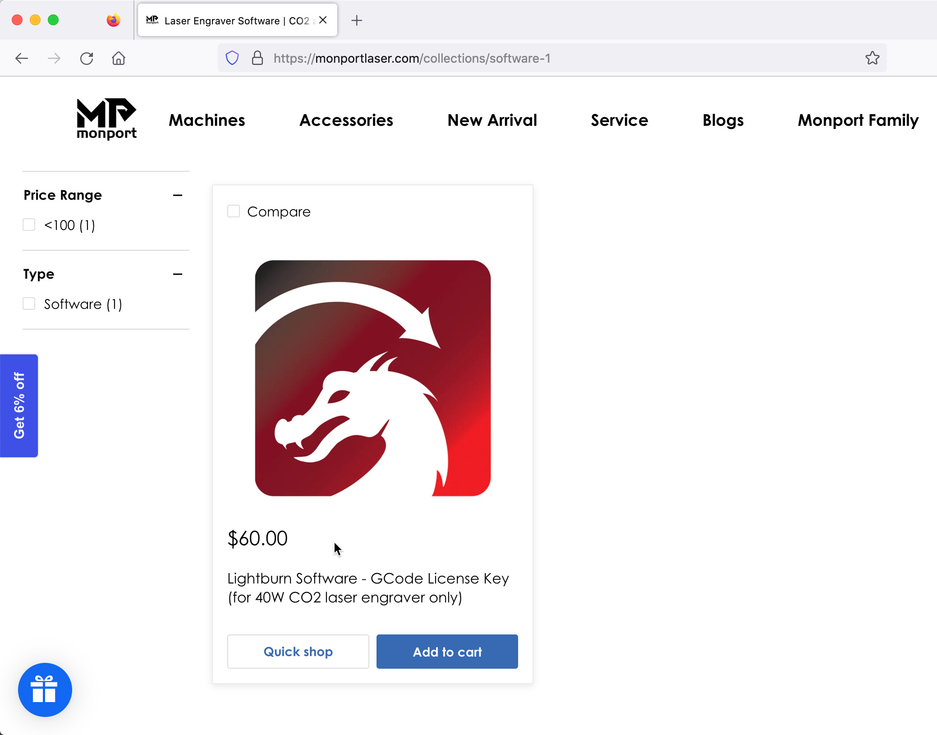Open the tracking protection shield icon
Viewport: 937px width, 735px height.
[x=232, y=58]
